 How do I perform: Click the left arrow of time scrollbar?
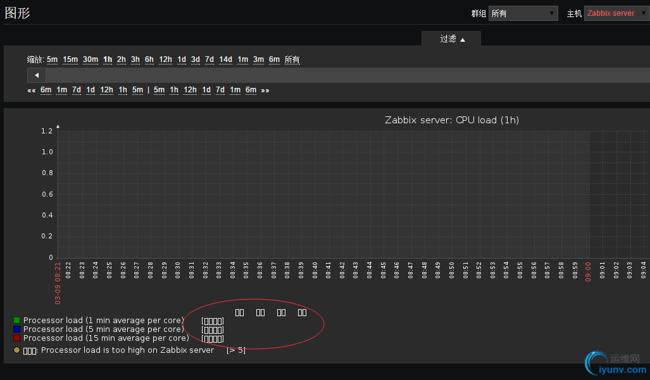pyautogui.click(x=37, y=75)
